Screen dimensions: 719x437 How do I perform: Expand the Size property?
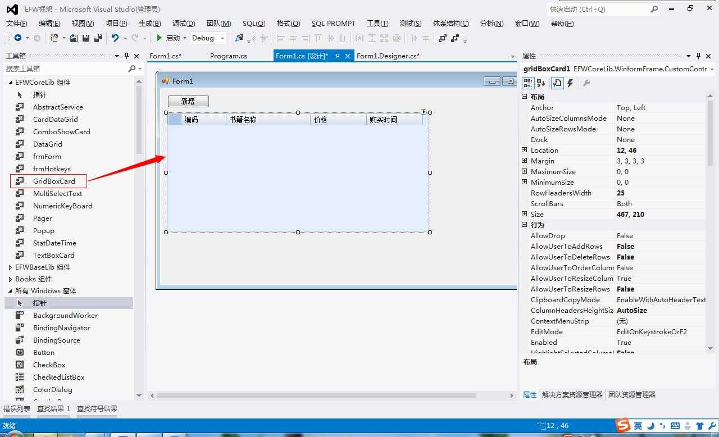(524, 214)
